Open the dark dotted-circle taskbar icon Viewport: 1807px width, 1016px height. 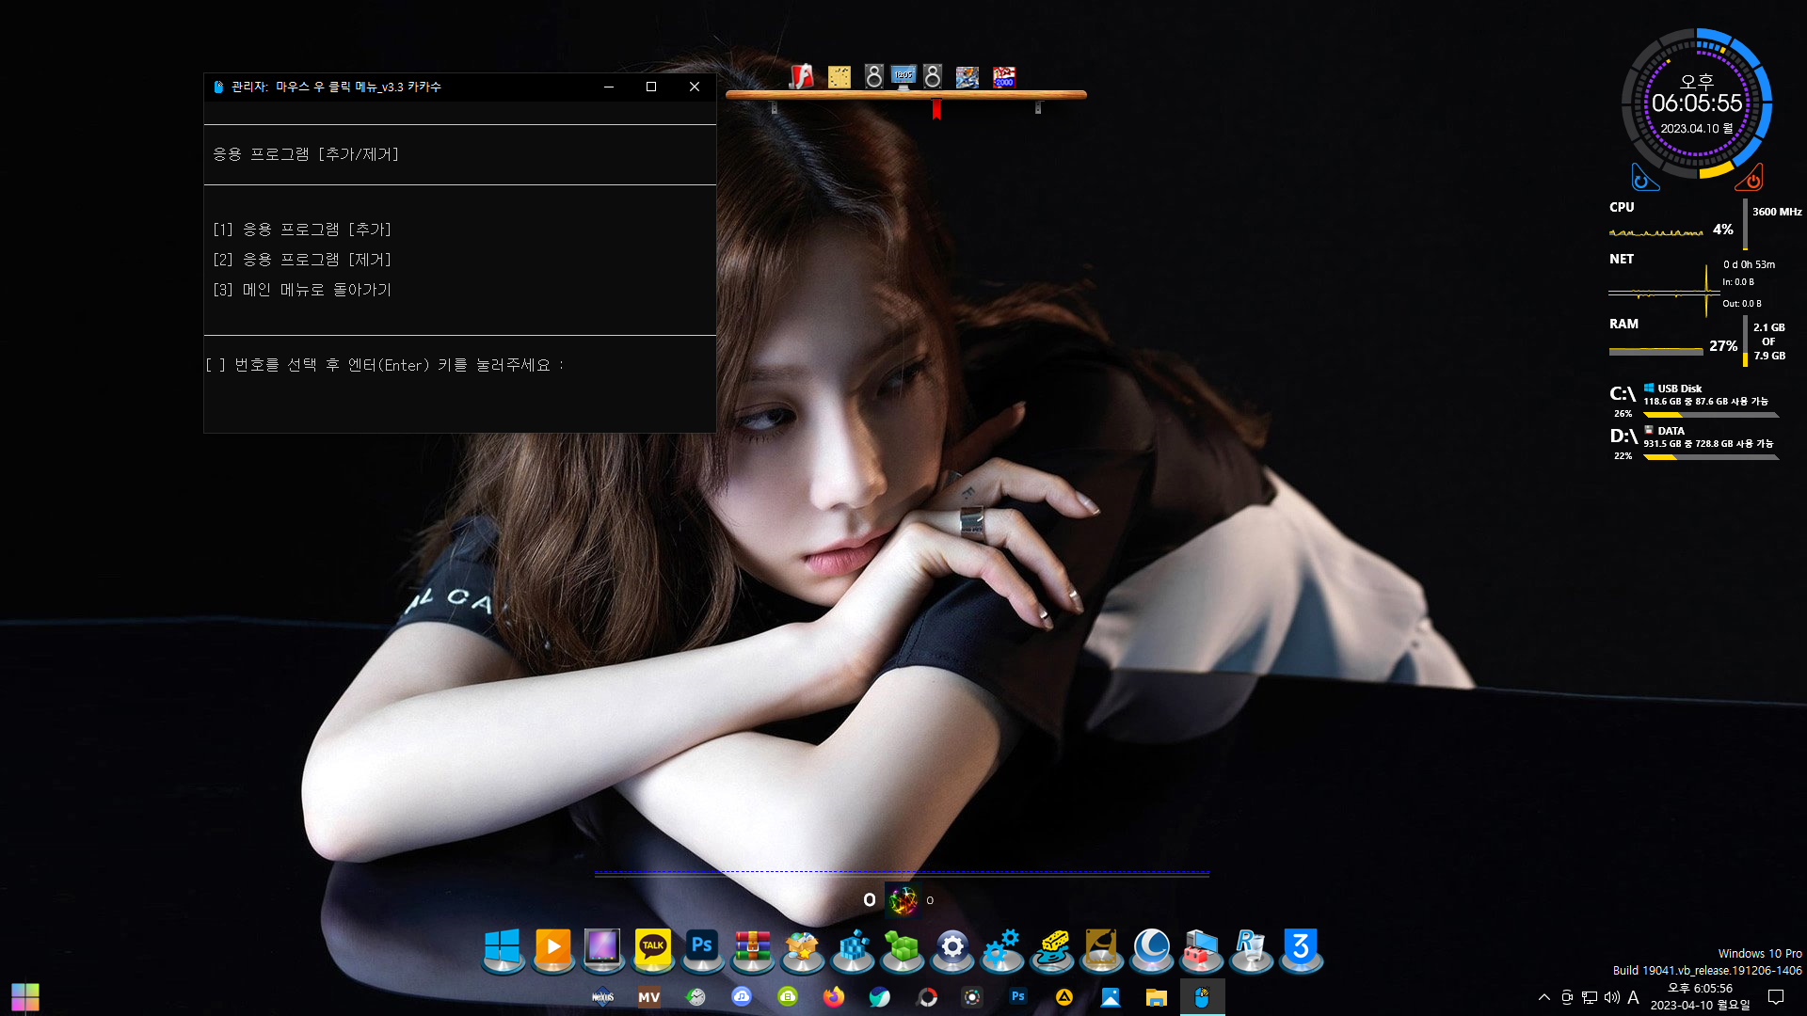(x=972, y=997)
